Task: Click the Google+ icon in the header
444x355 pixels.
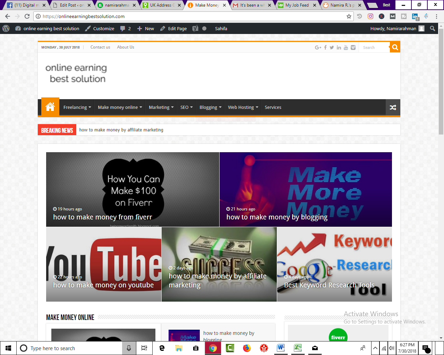Action: point(318,47)
